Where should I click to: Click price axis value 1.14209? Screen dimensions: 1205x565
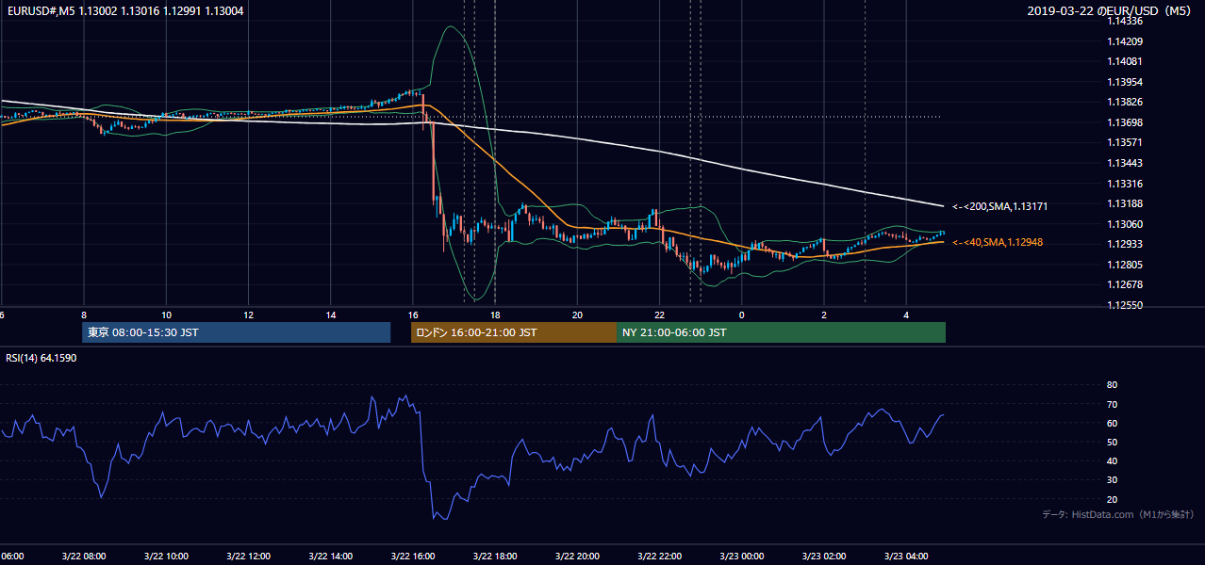tap(1125, 41)
